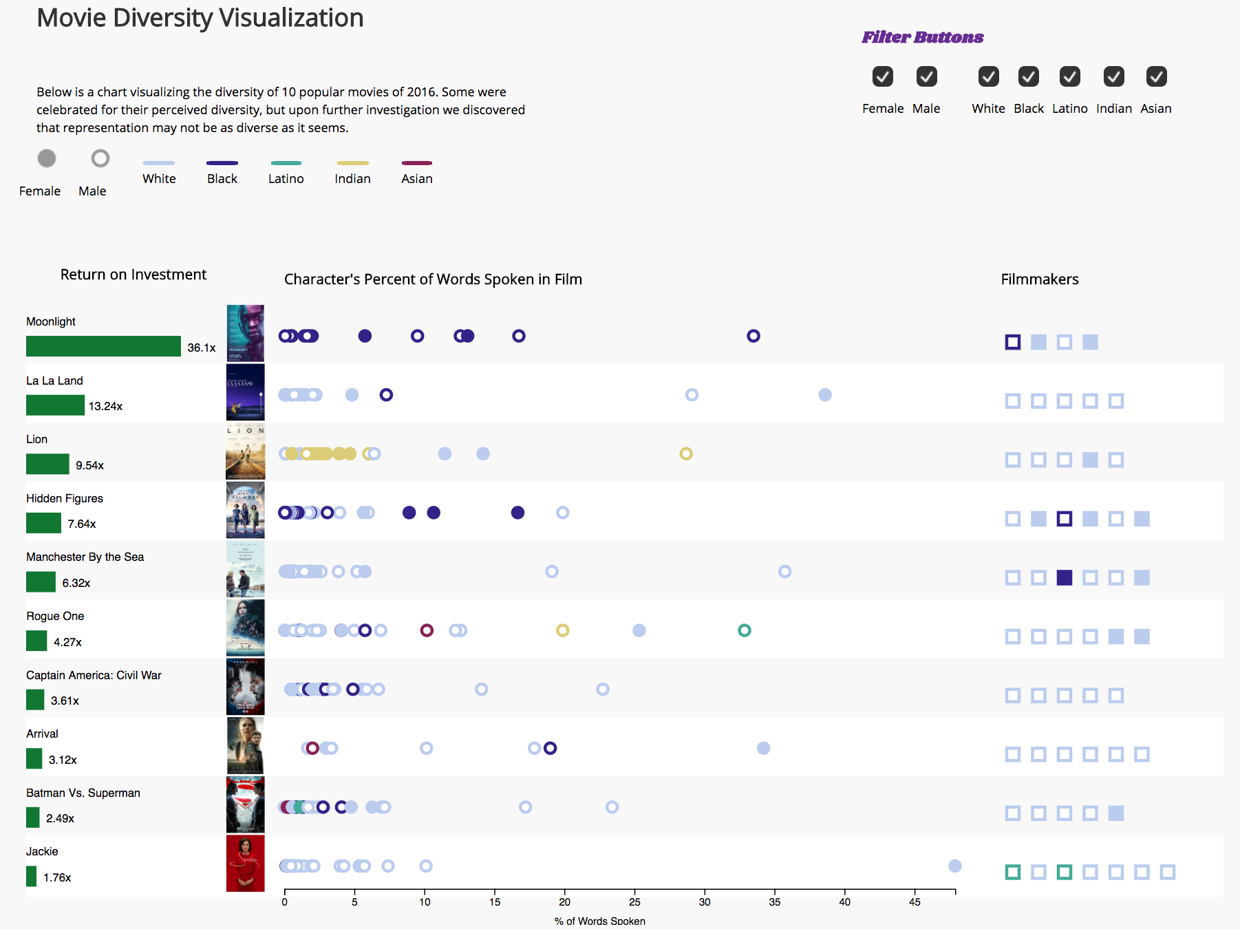1240x929 pixels.
Task: Uncheck the Female filter checkbox
Action: point(882,76)
